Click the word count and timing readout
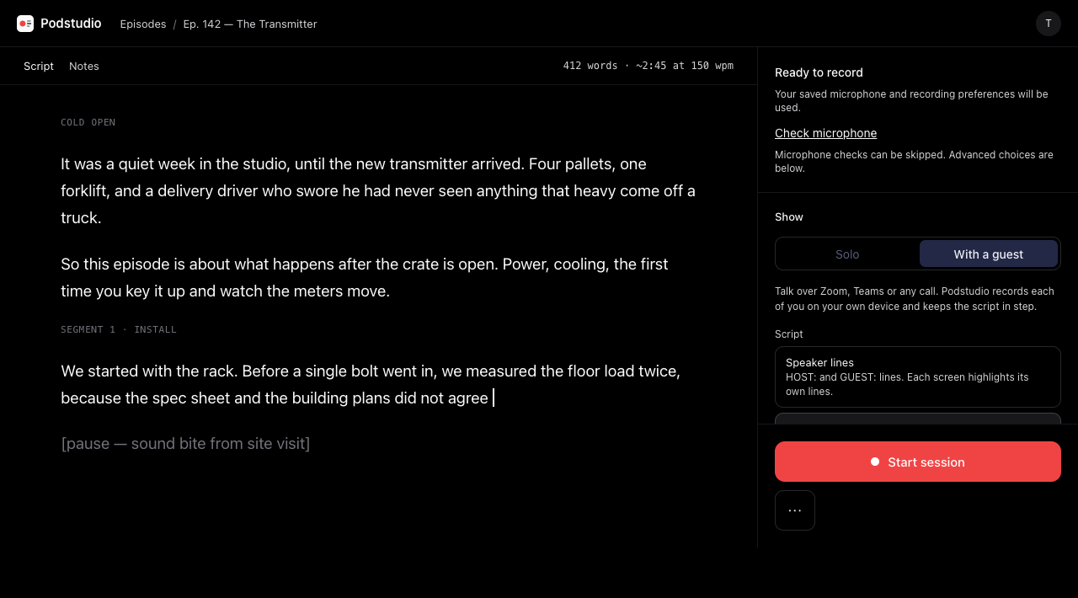 point(648,66)
